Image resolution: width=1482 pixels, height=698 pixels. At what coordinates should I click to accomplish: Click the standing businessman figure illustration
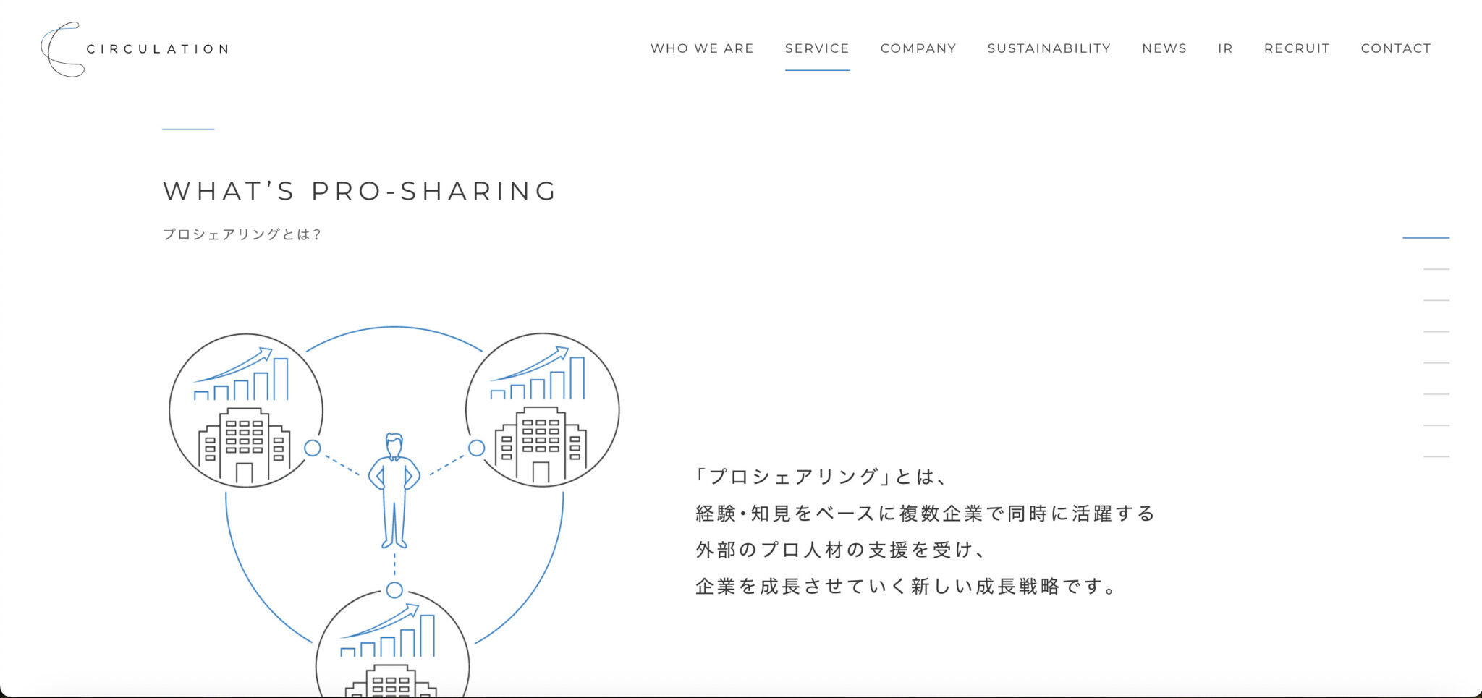394,490
